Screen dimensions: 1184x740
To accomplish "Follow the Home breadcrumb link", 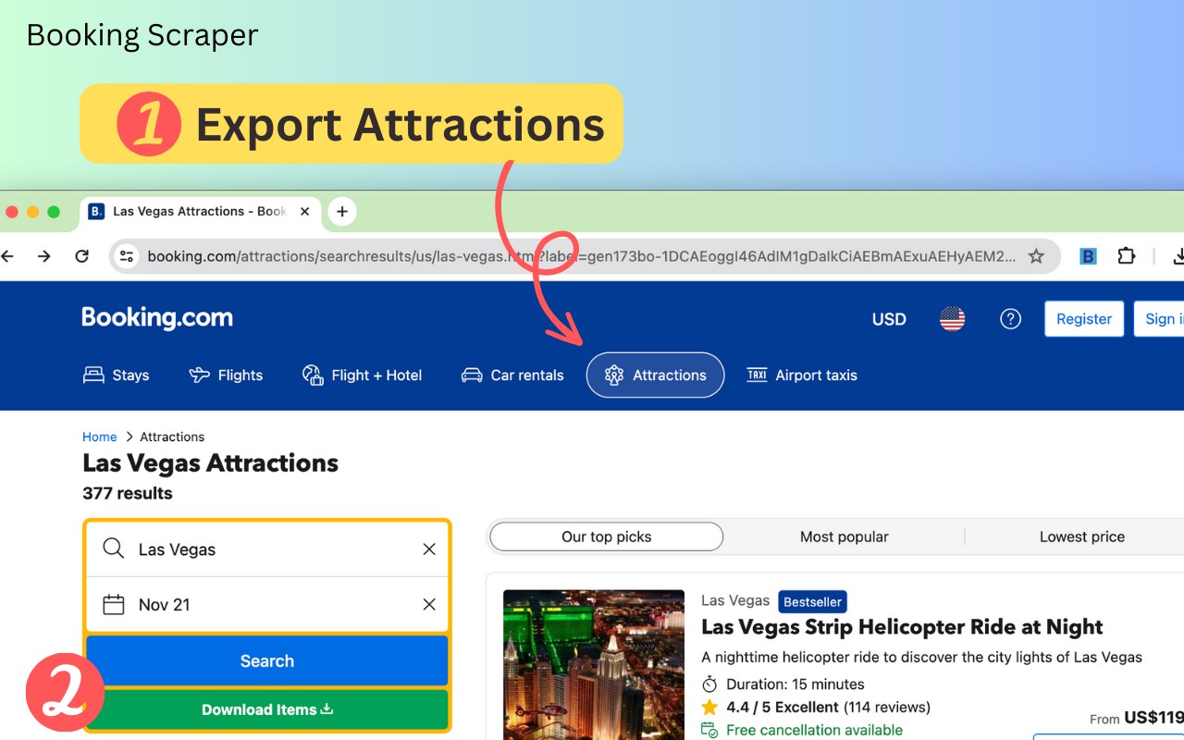I will click(x=100, y=437).
